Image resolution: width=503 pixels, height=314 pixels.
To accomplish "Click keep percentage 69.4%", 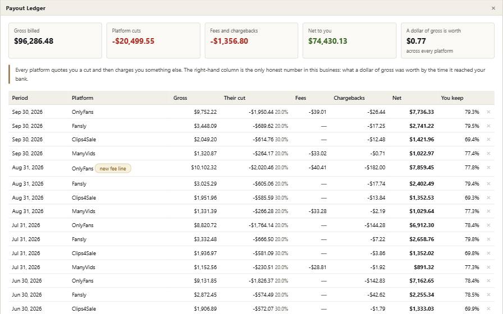I will (472, 140).
